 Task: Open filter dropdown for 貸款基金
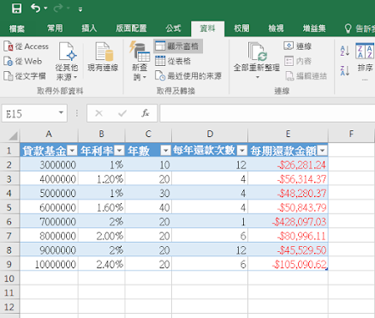72,151
